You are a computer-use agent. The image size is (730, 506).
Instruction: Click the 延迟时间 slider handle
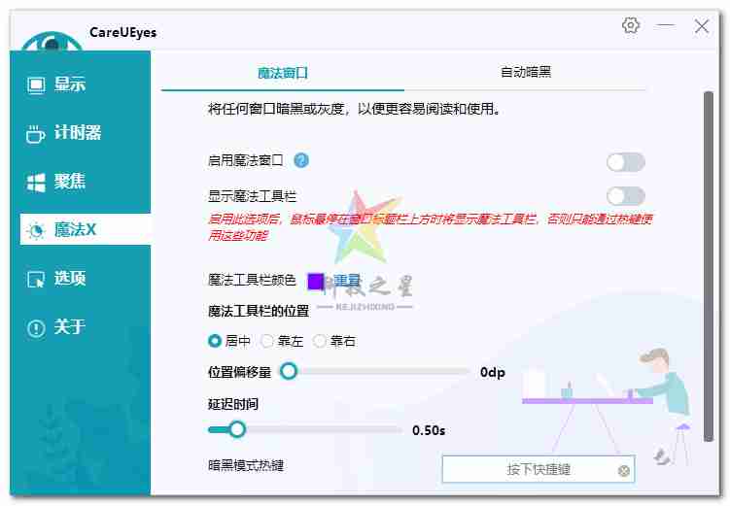[237, 429]
